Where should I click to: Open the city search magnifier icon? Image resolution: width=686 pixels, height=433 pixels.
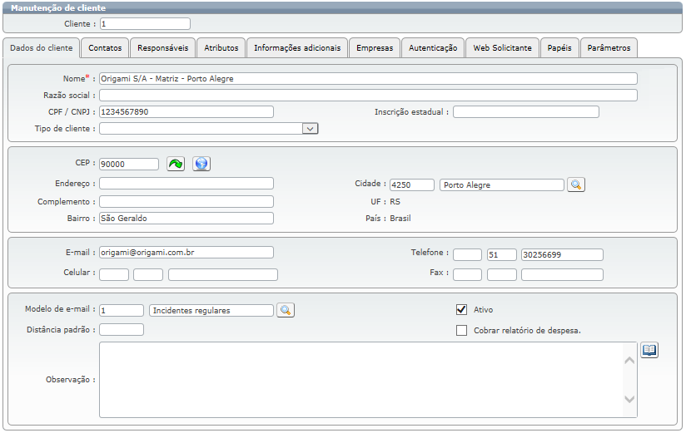576,185
